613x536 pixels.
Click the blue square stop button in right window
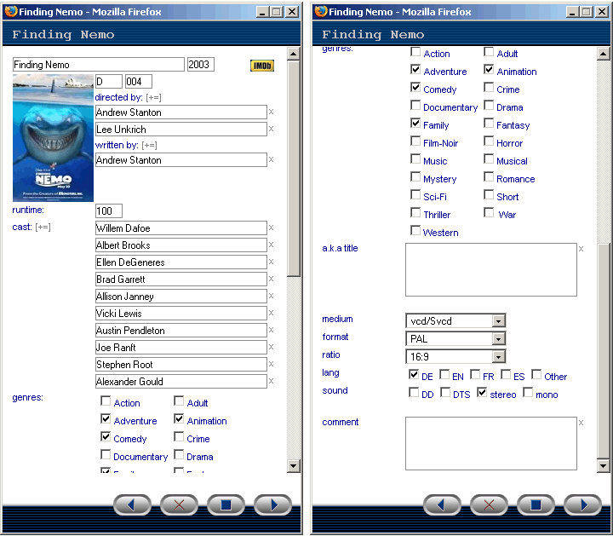click(536, 504)
